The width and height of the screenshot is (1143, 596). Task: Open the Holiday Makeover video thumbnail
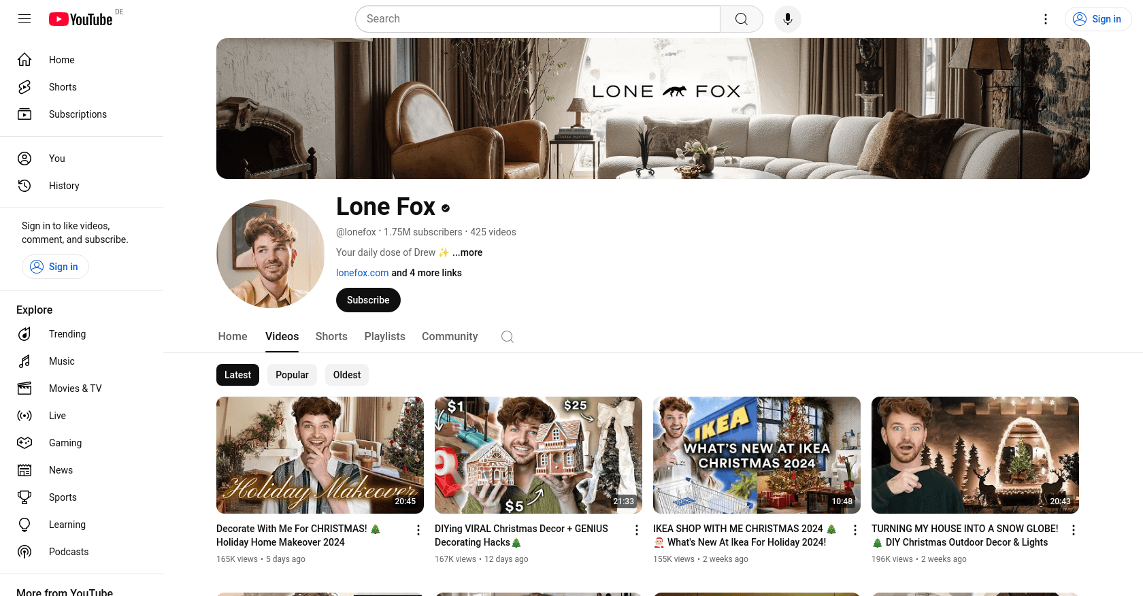pyautogui.click(x=320, y=454)
